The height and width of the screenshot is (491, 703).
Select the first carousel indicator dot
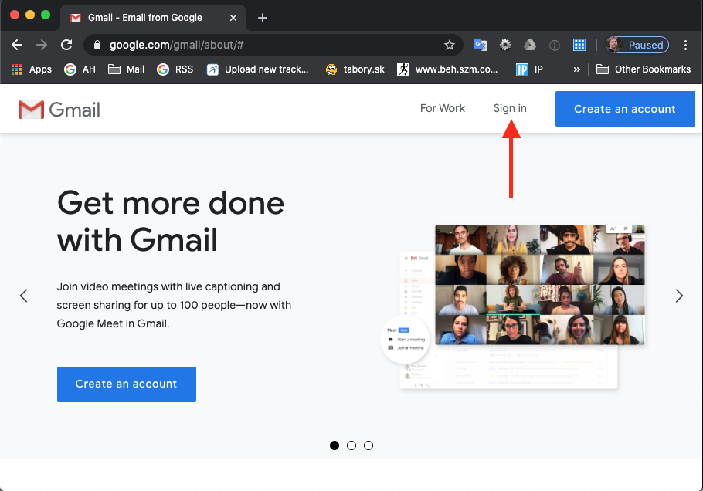point(335,445)
